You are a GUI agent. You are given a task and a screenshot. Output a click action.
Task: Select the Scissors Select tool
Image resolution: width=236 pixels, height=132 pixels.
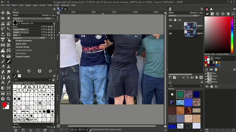click(x=3, y=23)
